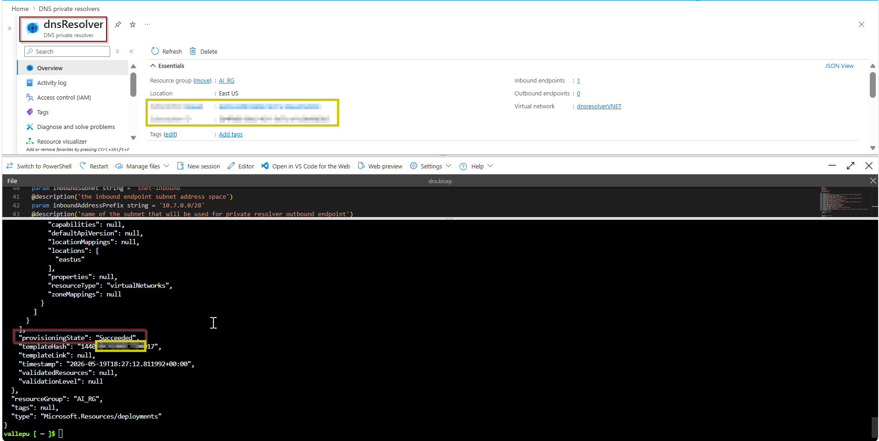Click the "timestamp" line in terminal output
The height and width of the screenshot is (441, 879).
(106, 364)
